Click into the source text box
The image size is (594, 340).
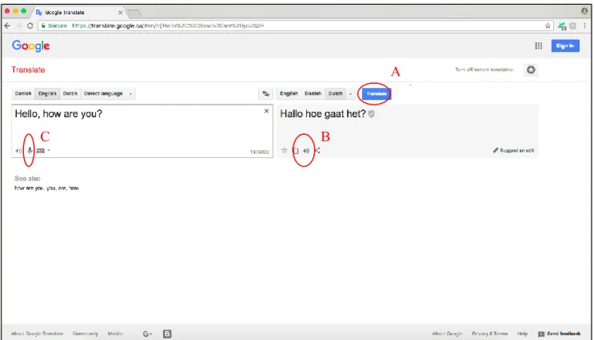pyautogui.click(x=142, y=131)
